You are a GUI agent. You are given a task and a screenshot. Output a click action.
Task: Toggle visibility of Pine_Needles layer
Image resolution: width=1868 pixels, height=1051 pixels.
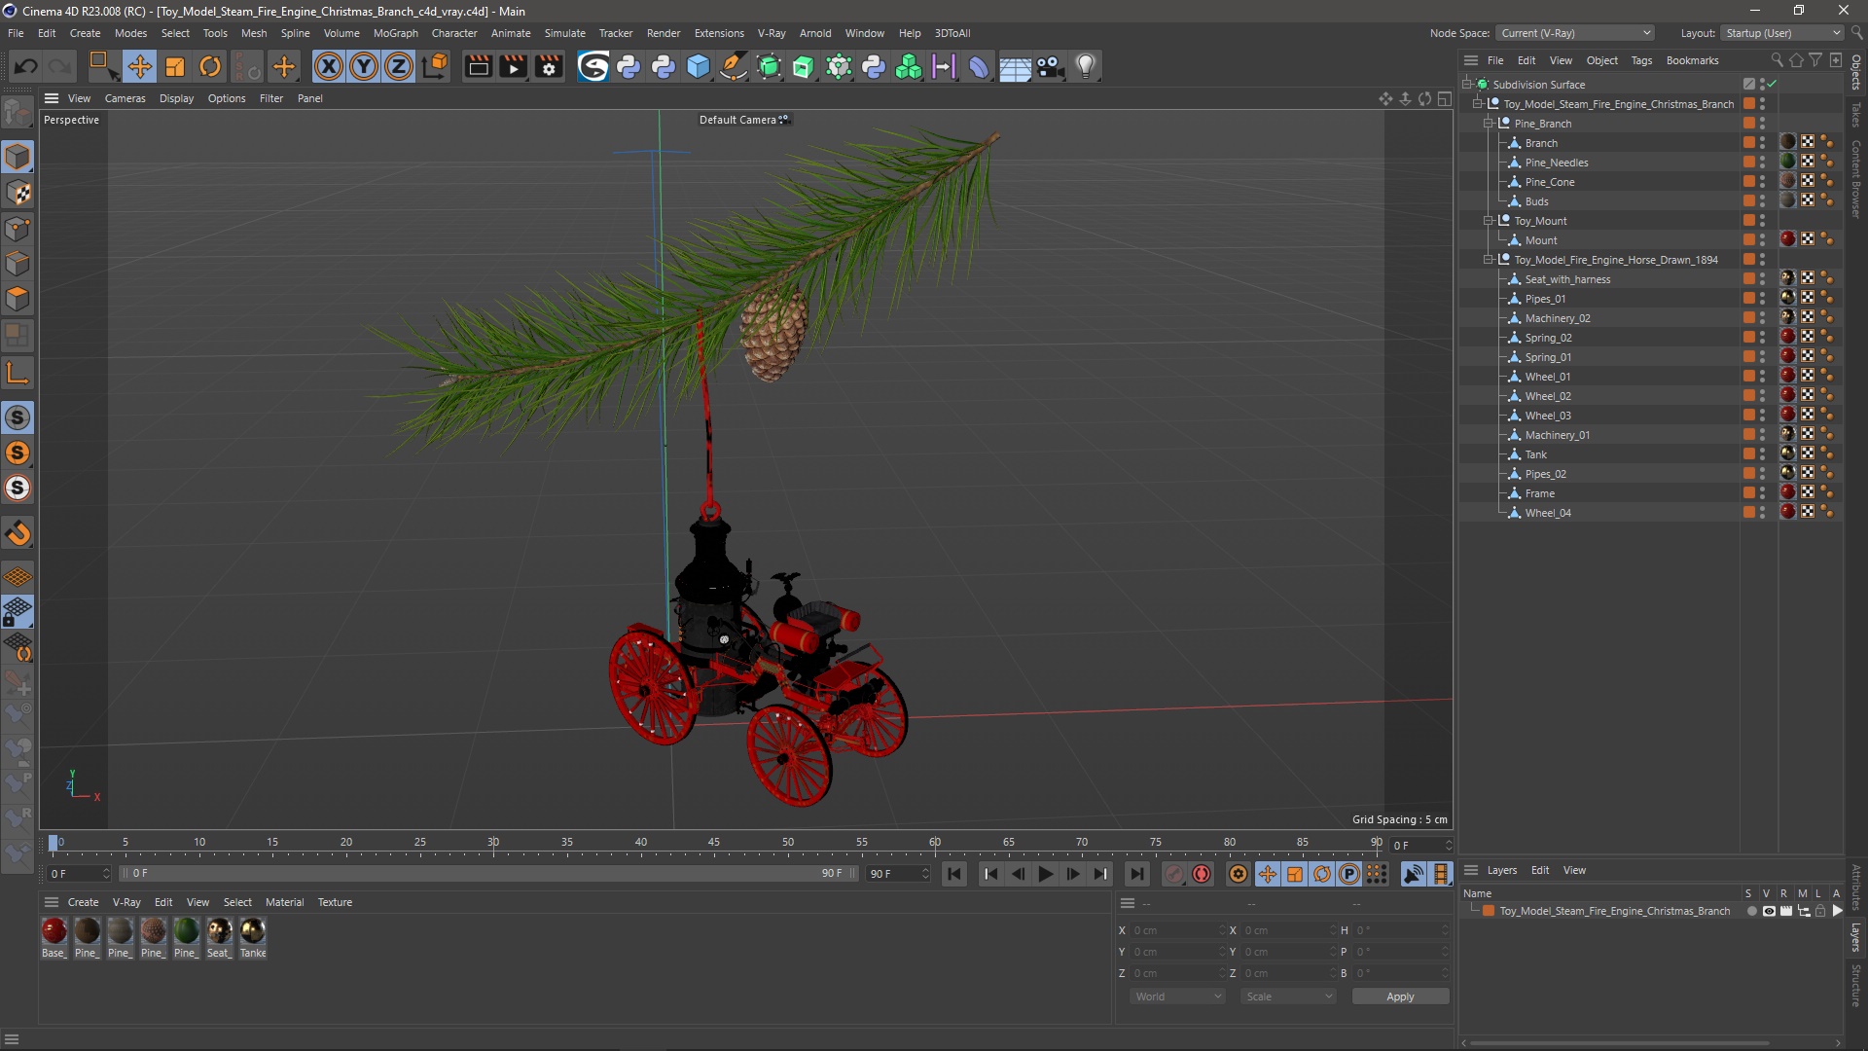pyautogui.click(x=1767, y=162)
